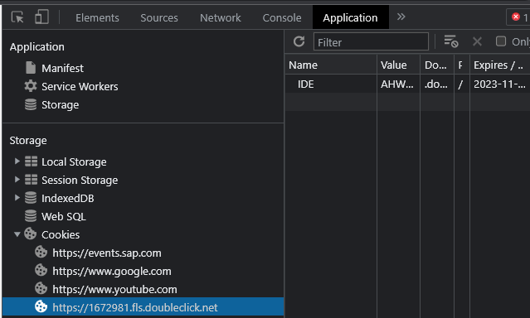Clear all cookies with the filter-clear icon

pyautogui.click(x=451, y=41)
